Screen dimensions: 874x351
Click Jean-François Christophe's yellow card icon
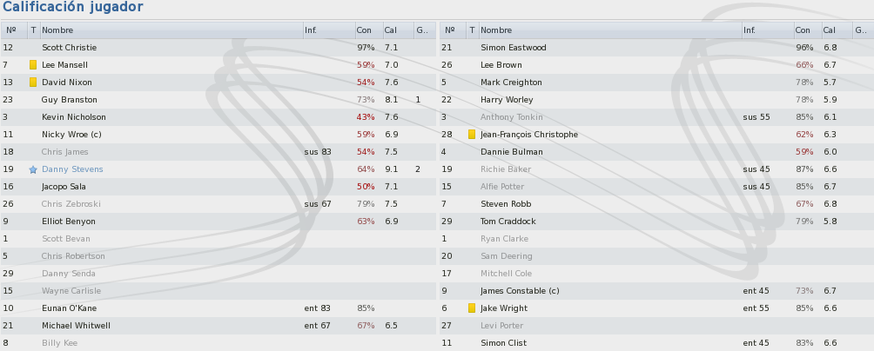472,135
